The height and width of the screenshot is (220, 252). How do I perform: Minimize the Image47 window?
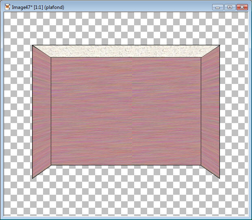coord(217,7)
